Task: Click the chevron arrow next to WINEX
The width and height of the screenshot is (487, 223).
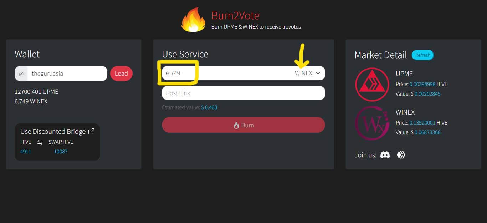Action: pos(318,73)
